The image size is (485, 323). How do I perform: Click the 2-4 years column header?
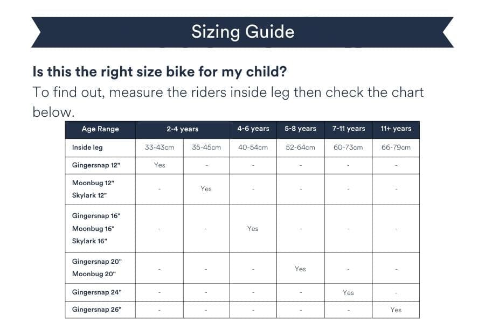coord(182,129)
